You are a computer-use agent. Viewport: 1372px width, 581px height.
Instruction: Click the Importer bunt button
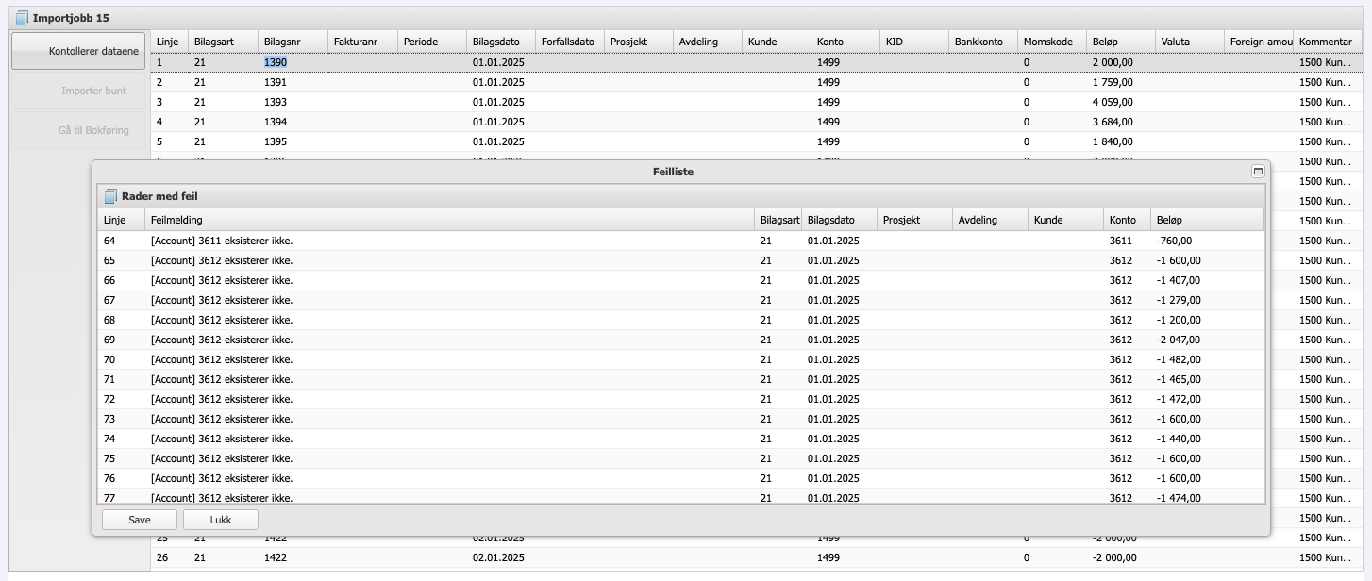80,91
